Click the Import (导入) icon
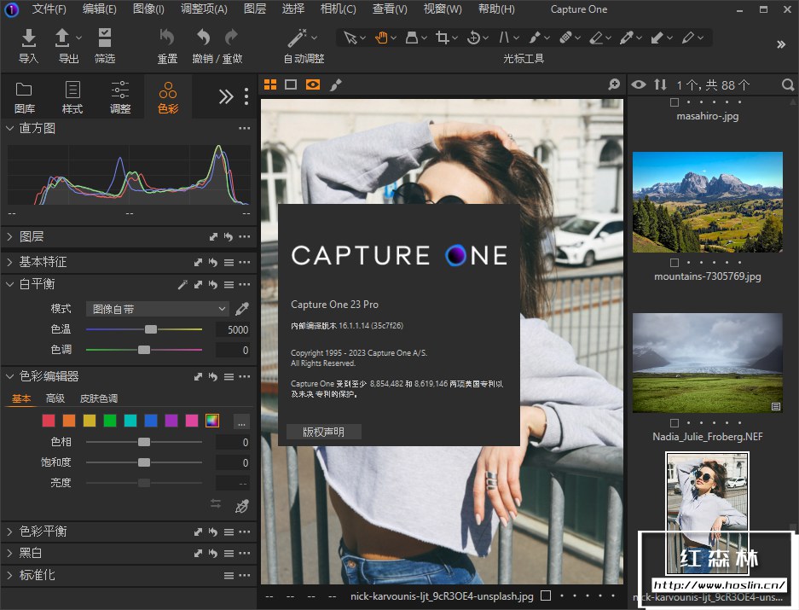 [28, 38]
